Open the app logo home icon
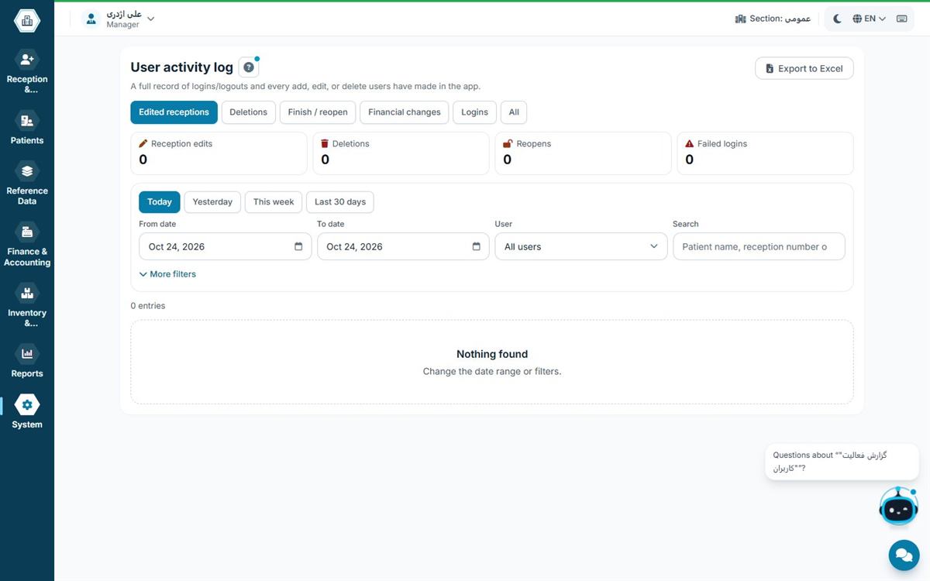Viewport: 930px width, 581px height. [27, 21]
